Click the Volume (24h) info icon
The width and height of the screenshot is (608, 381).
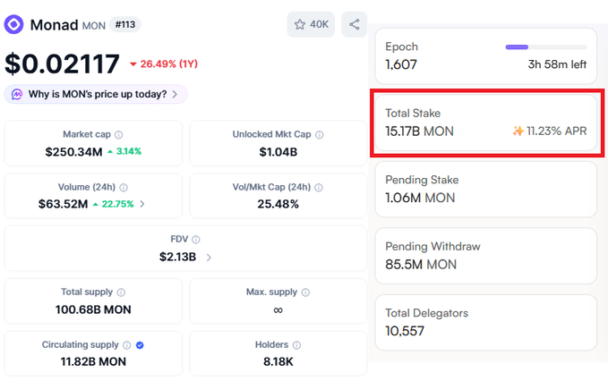click(x=124, y=188)
